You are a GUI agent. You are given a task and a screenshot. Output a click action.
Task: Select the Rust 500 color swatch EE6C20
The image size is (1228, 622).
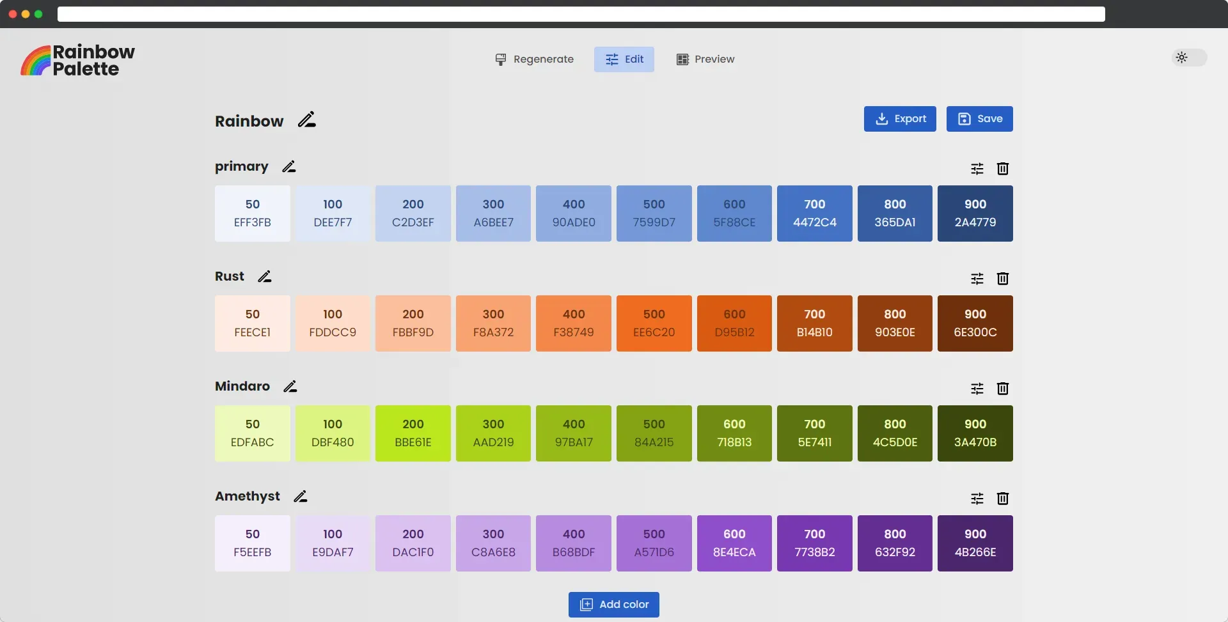tap(653, 323)
